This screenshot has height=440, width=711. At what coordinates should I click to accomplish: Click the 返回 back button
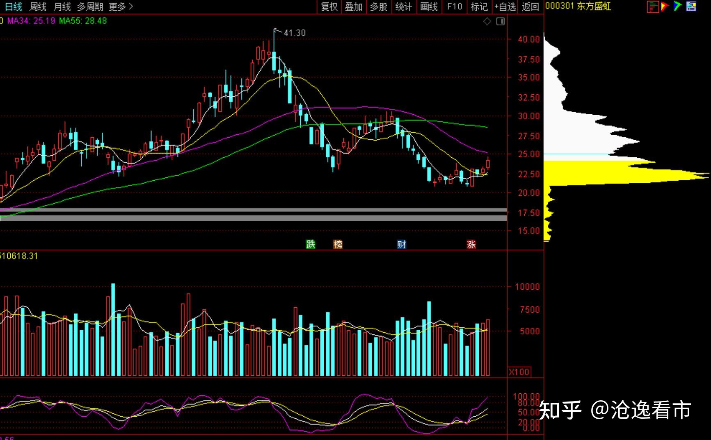click(x=530, y=7)
